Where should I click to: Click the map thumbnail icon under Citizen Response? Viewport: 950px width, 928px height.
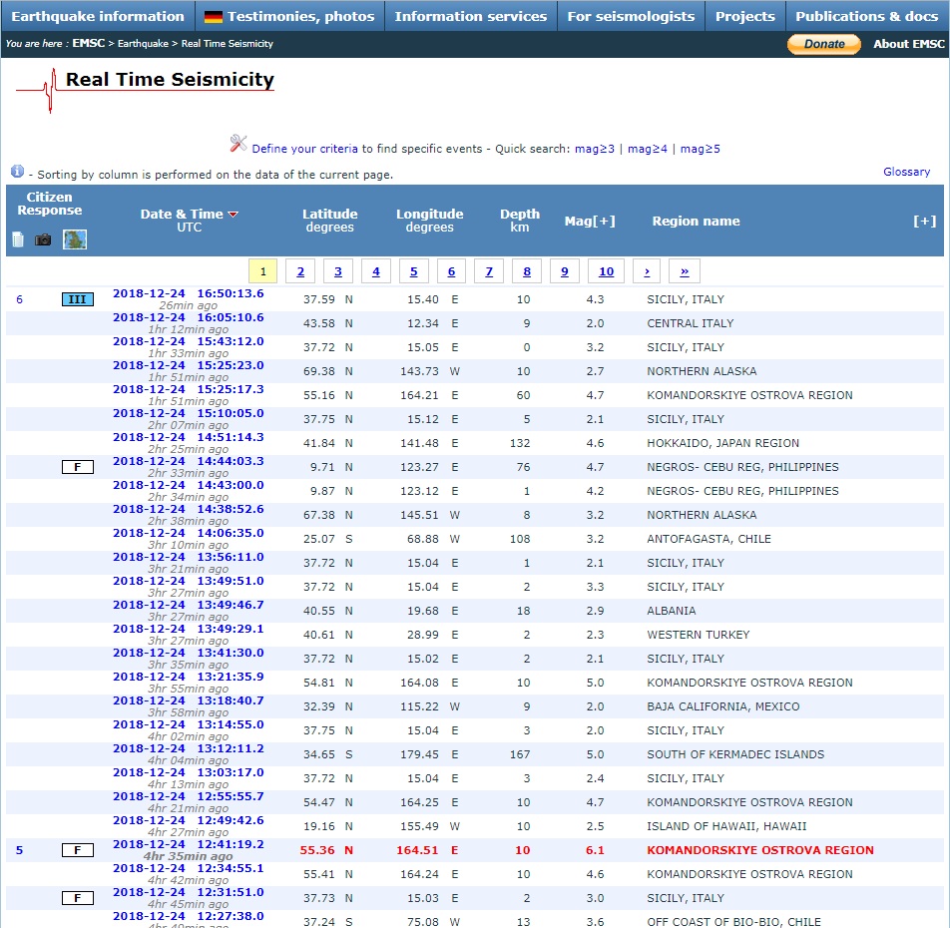click(75, 239)
